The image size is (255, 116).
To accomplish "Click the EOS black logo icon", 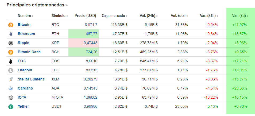I will point(11,61).
